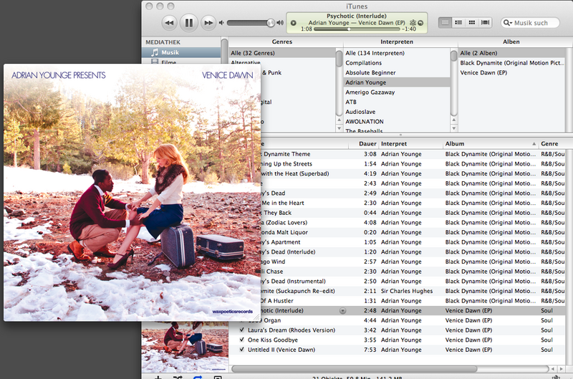Select artist ATB
The width and height of the screenshot is (573, 379).
pos(397,102)
